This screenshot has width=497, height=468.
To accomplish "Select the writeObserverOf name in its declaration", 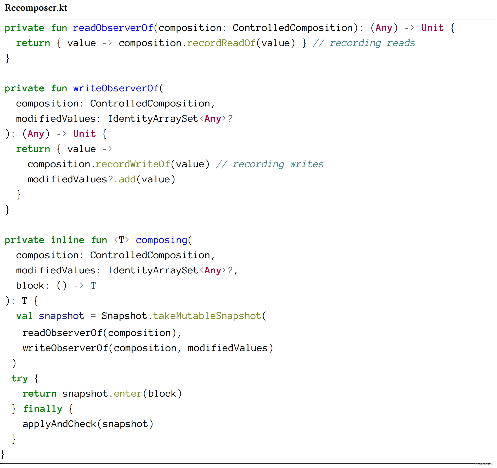I will (116, 88).
